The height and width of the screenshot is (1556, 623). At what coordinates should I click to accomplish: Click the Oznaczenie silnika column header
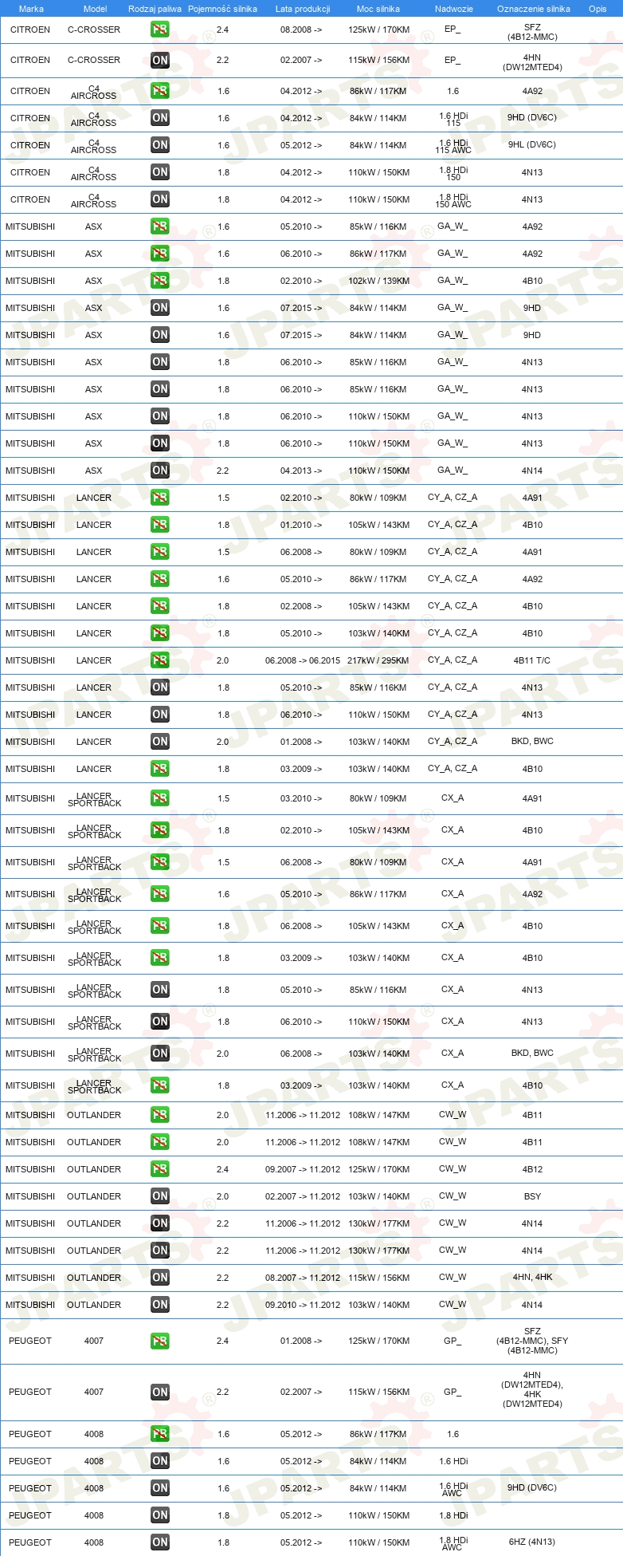tap(534, 9)
